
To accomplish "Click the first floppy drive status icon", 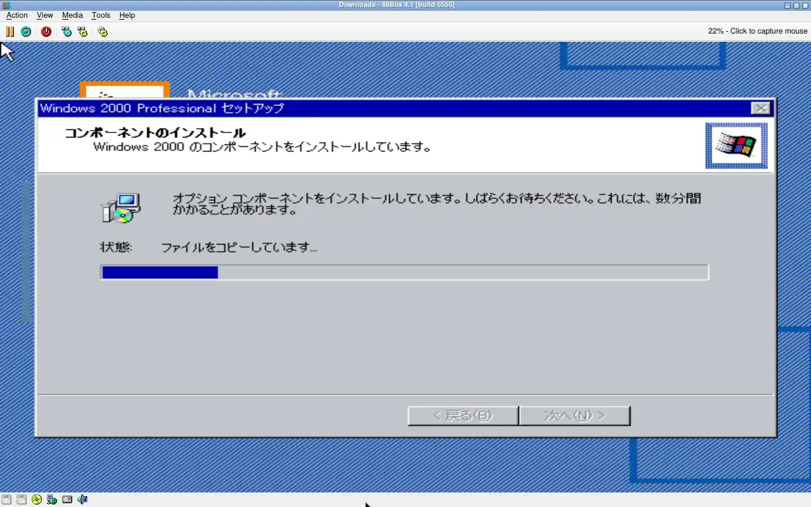I will tap(6, 499).
